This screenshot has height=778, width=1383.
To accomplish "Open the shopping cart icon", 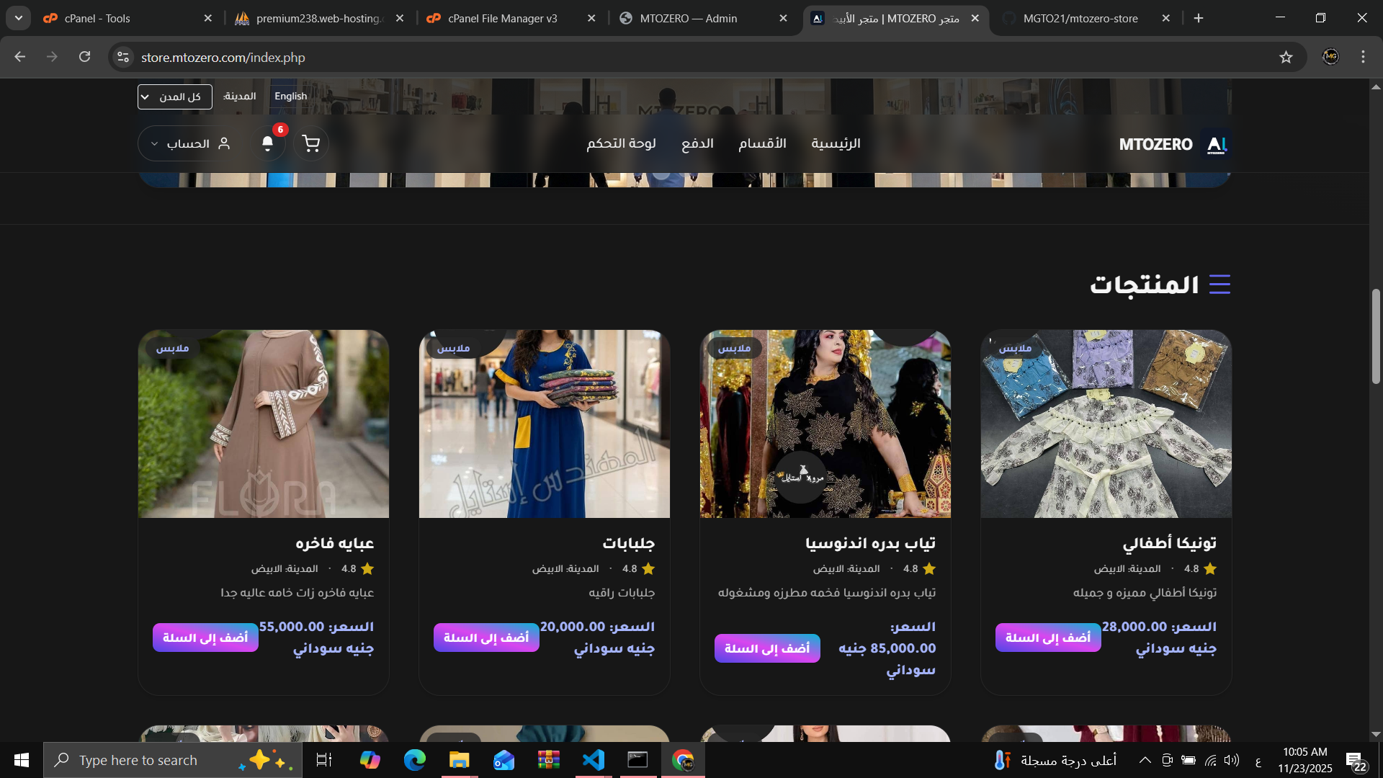I will coord(311,143).
